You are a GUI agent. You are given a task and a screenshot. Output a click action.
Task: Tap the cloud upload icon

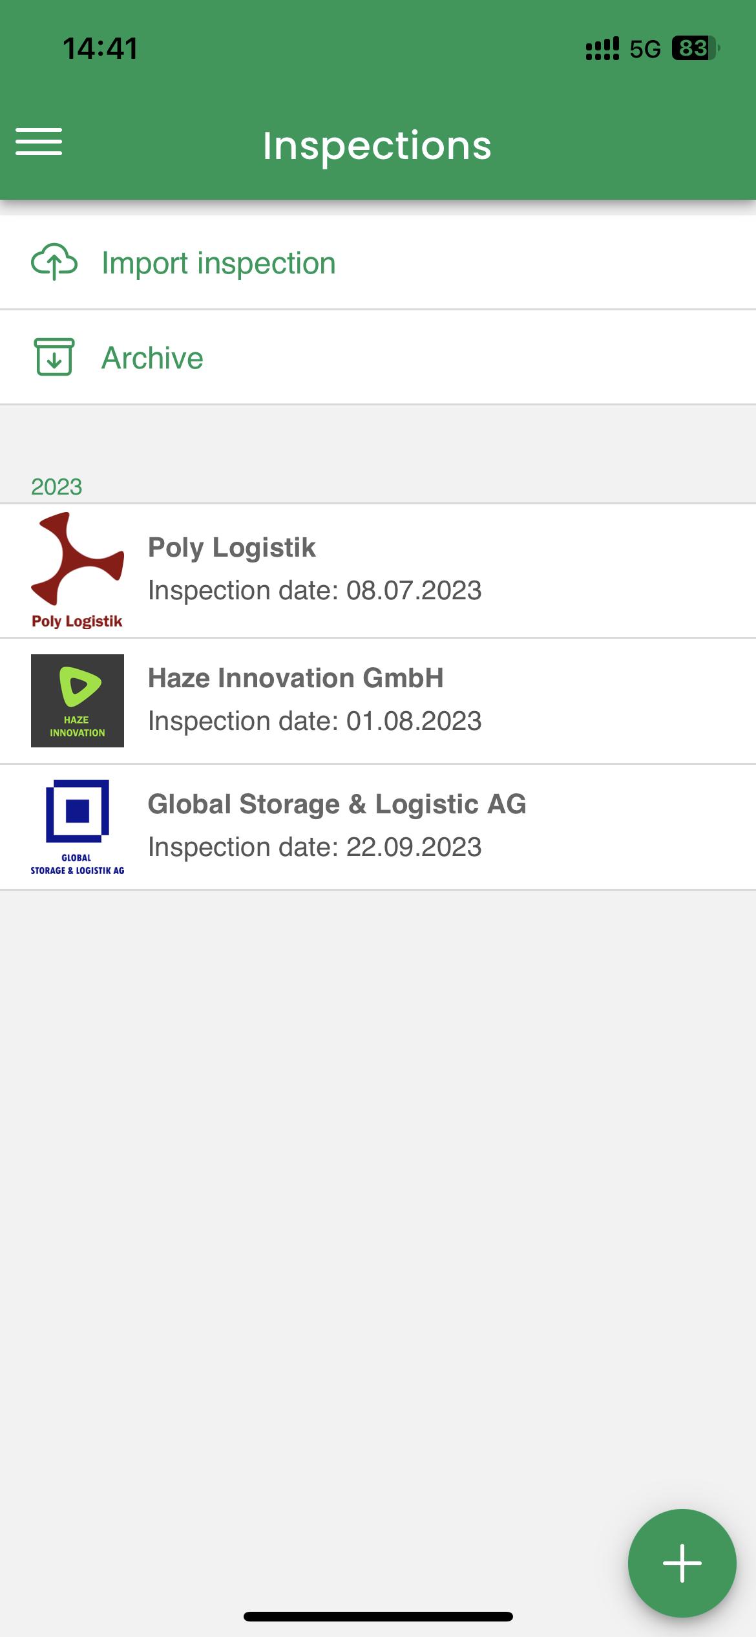(54, 262)
